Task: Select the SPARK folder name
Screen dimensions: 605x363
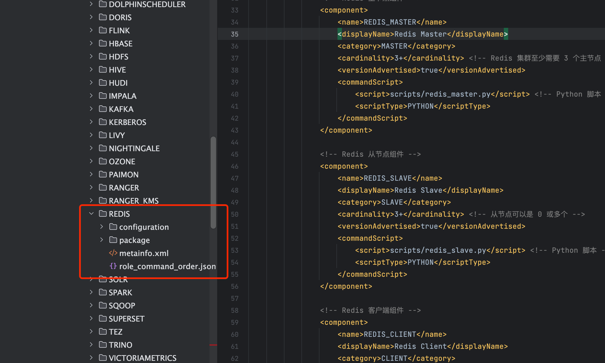Action: click(x=120, y=293)
